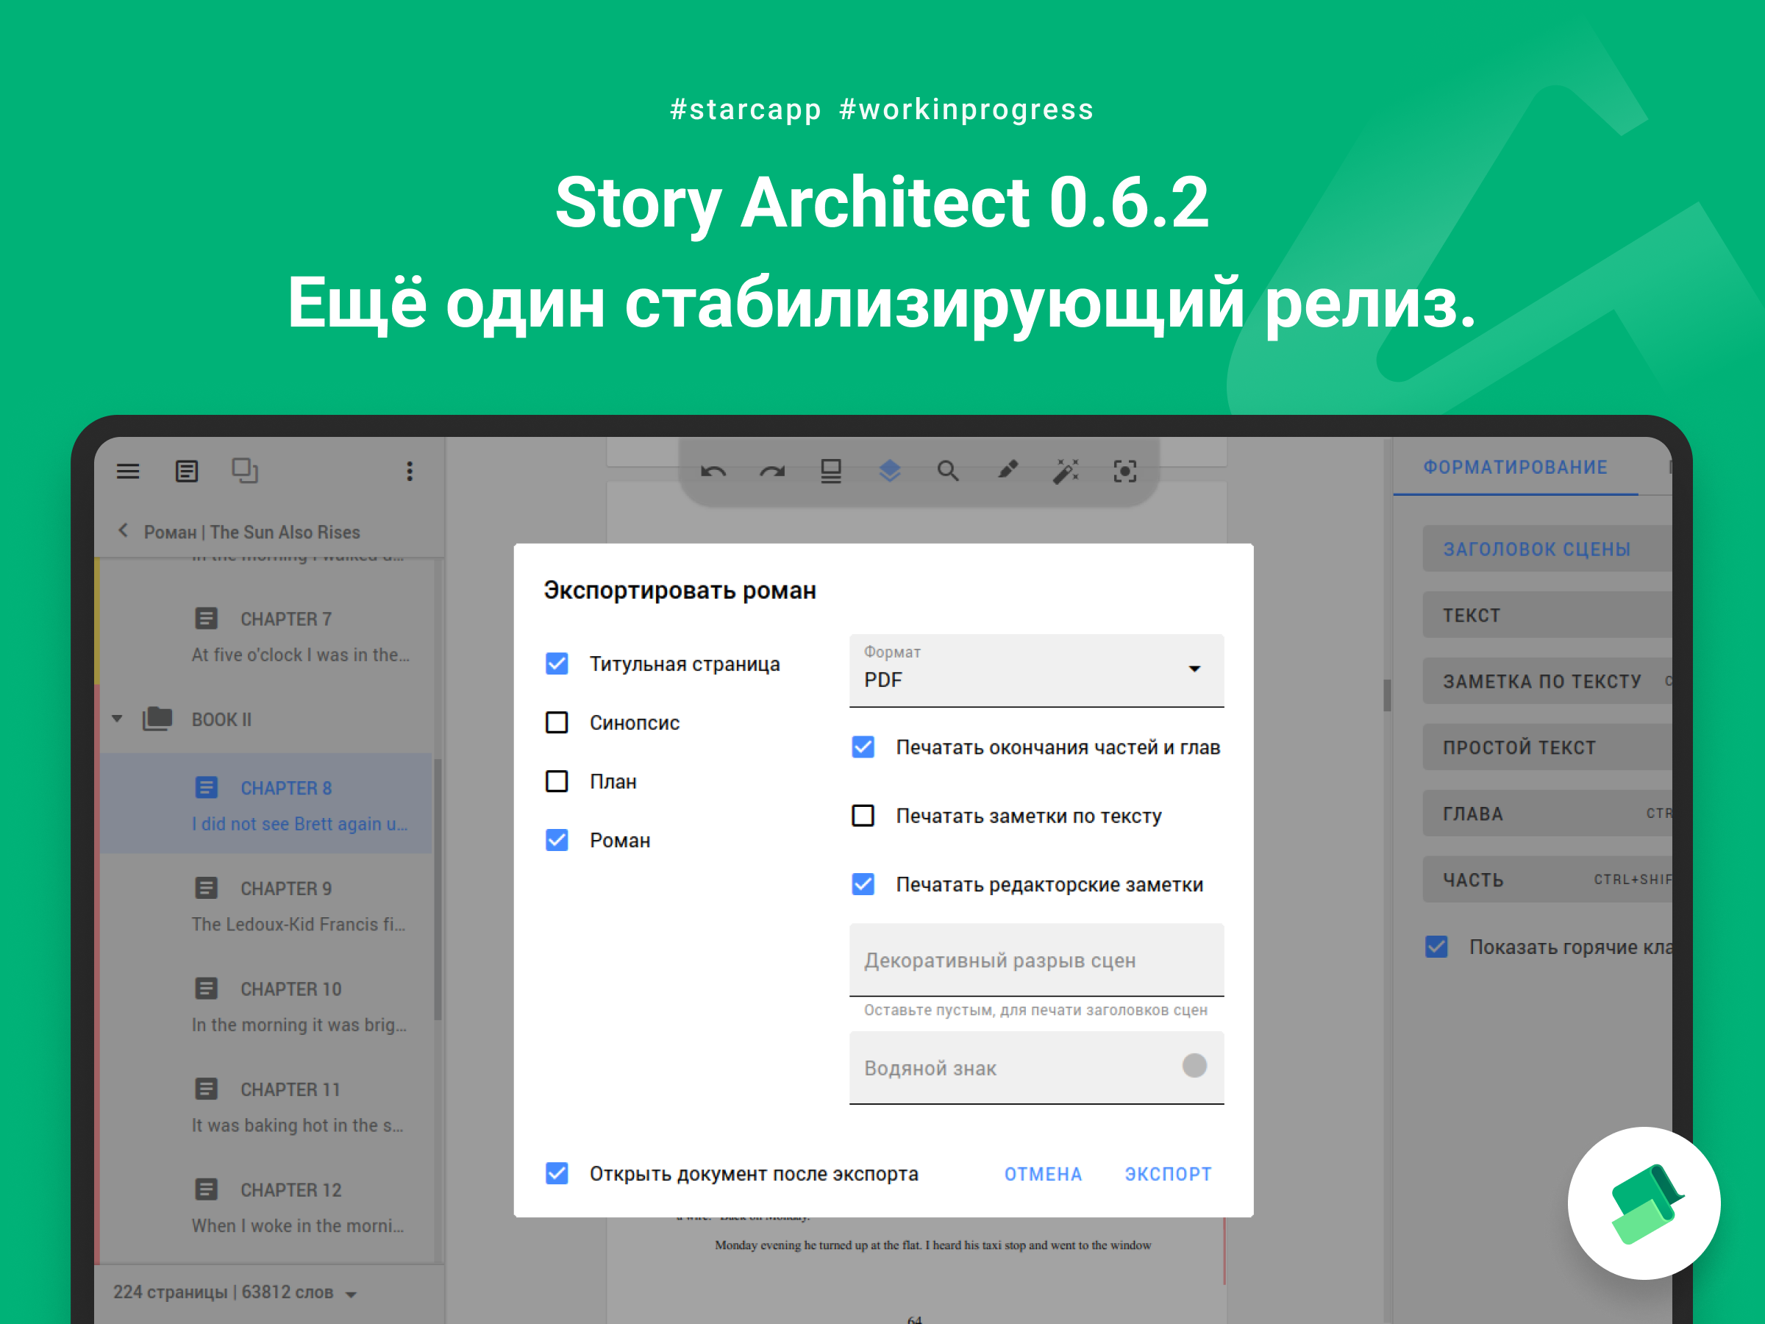
Task: Click the Story Architect logo badge
Action: [x=1644, y=1203]
